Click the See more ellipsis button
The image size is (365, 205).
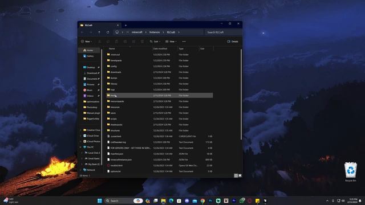point(184,42)
